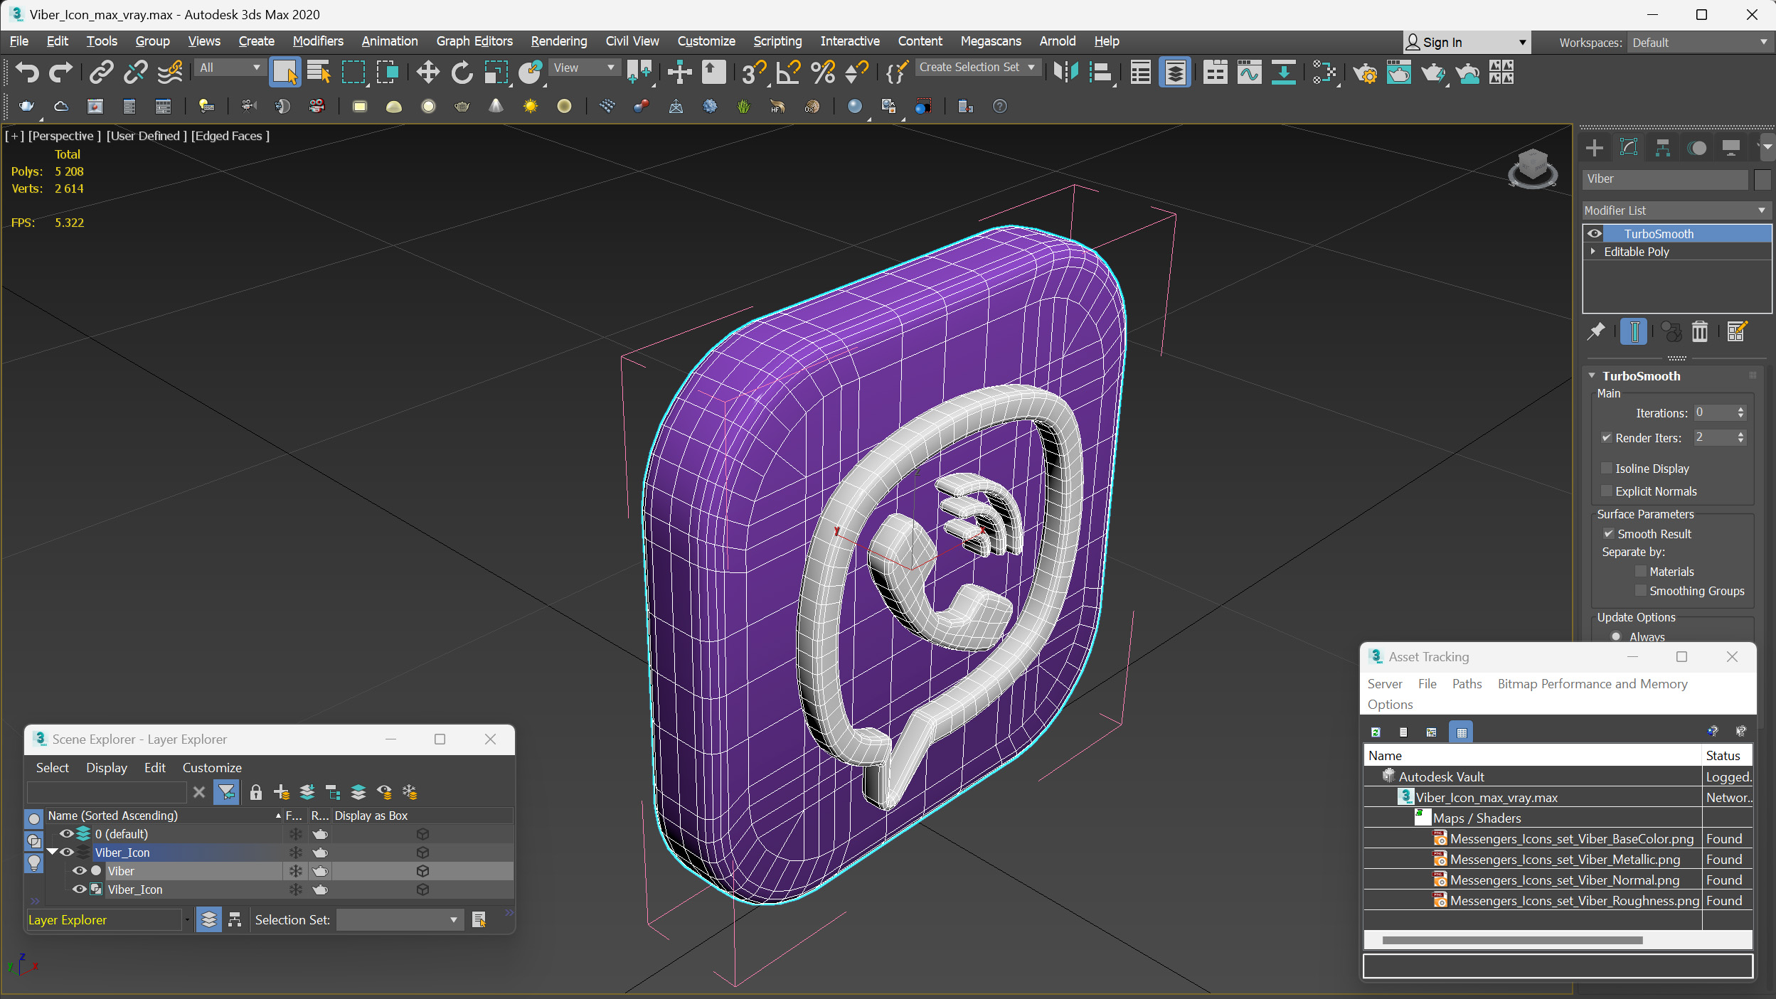Click lock icon in Scene Explorer toolbar

point(256,792)
